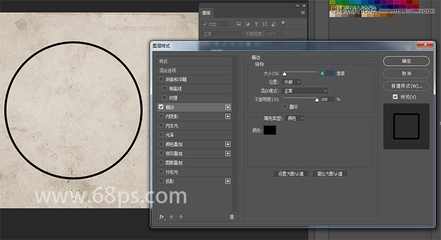Open the layer kind filter dropdown in Layers panel
The image size is (441, 240).
[x=217, y=24]
